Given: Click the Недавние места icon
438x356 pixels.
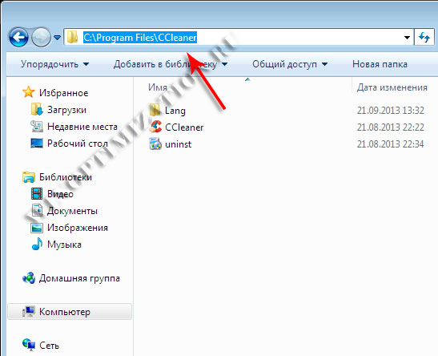Looking at the screenshot, I should click(37, 127).
